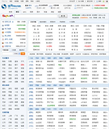
Task: Expand 更多 in the 页游 row
Action: click(105, 65)
